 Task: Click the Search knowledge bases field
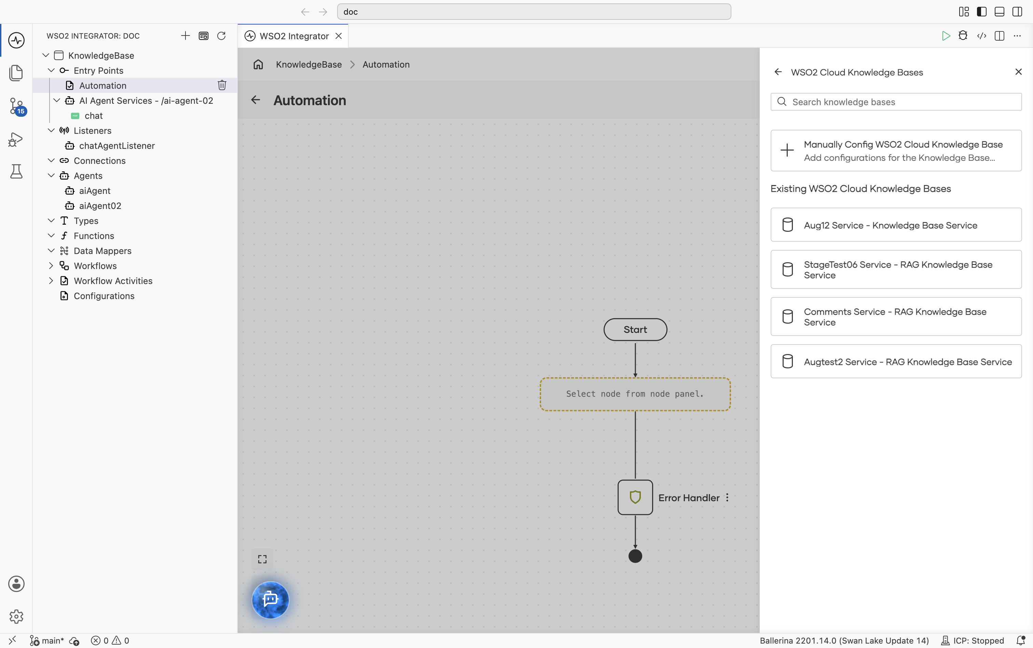pyautogui.click(x=896, y=102)
